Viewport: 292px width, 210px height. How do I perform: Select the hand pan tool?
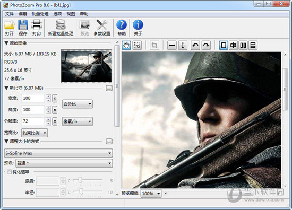[x=126, y=45]
